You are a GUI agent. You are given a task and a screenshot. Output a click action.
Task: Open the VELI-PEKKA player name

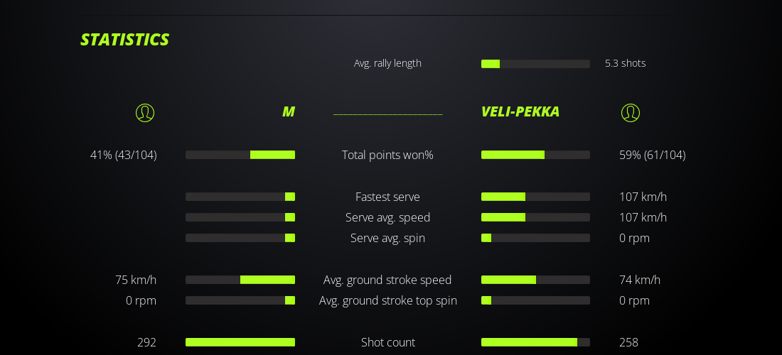coord(520,111)
